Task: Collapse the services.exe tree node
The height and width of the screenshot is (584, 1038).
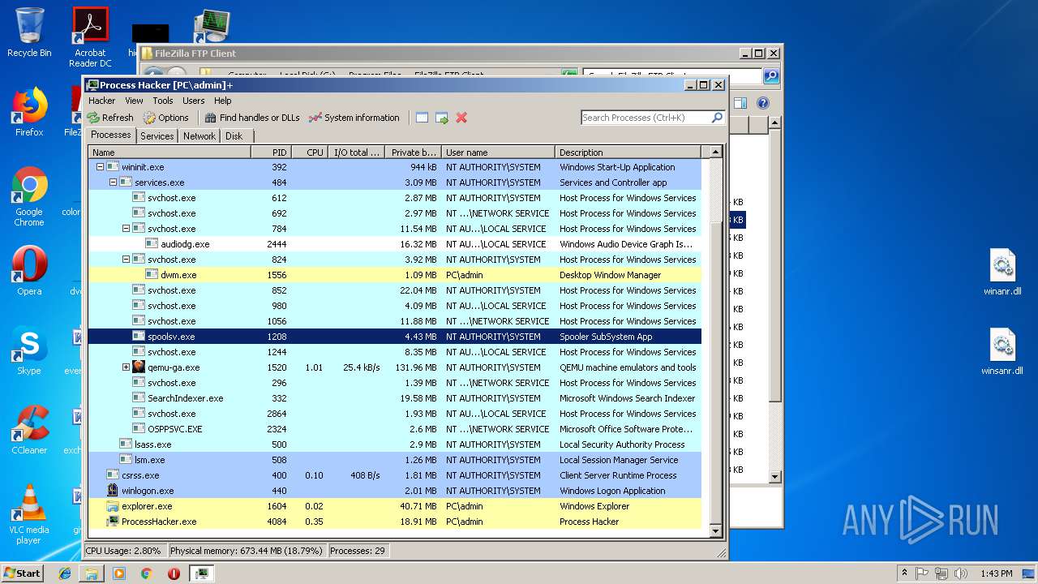Action: pos(113,182)
